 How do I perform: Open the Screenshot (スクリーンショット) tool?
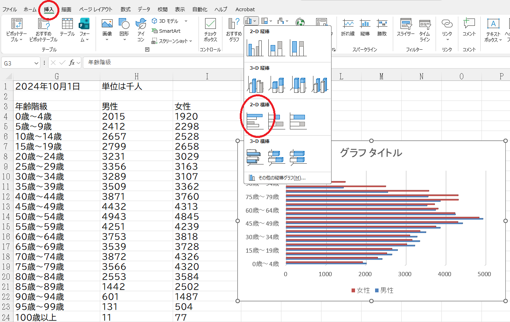pyautogui.click(x=172, y=41)
